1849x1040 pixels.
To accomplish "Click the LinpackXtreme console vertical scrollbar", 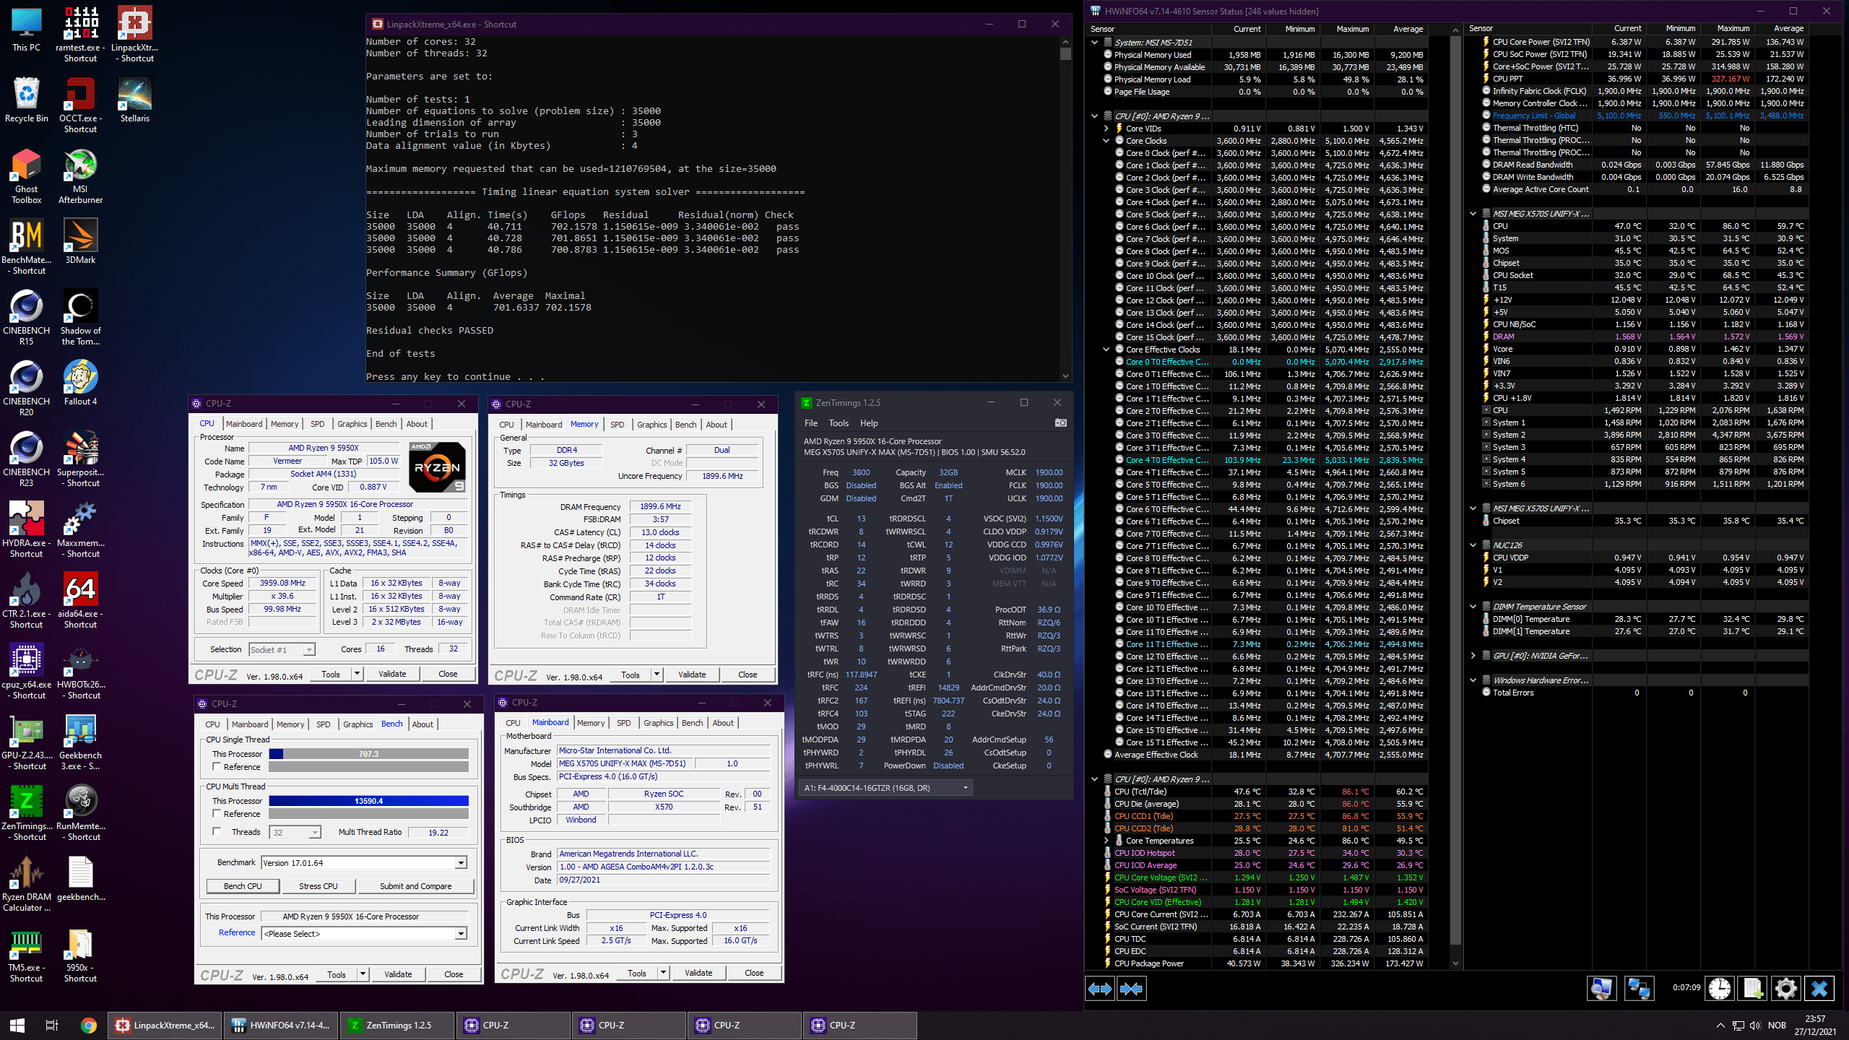I will (x=1065, y=208).
